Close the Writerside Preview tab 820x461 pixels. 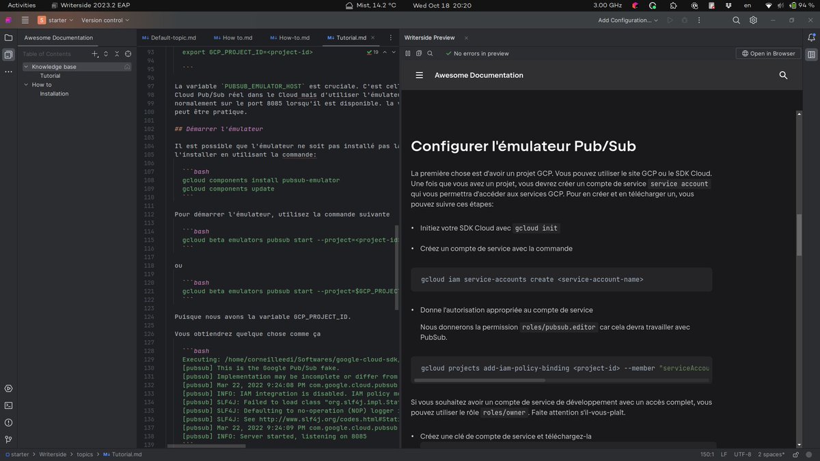click(465, 38)
